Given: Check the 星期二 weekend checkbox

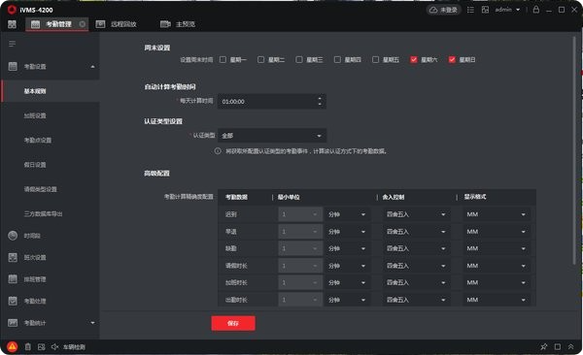Looking at the screenshot, I should [x=261, y=59].
